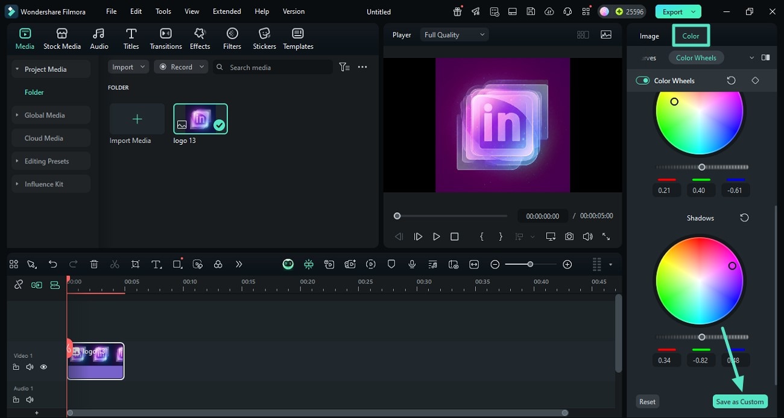Image resolution: width=784 pixels, height=418 pixels.
Task: Click the filter/sort icon beside search media
Action: (344, 67)
